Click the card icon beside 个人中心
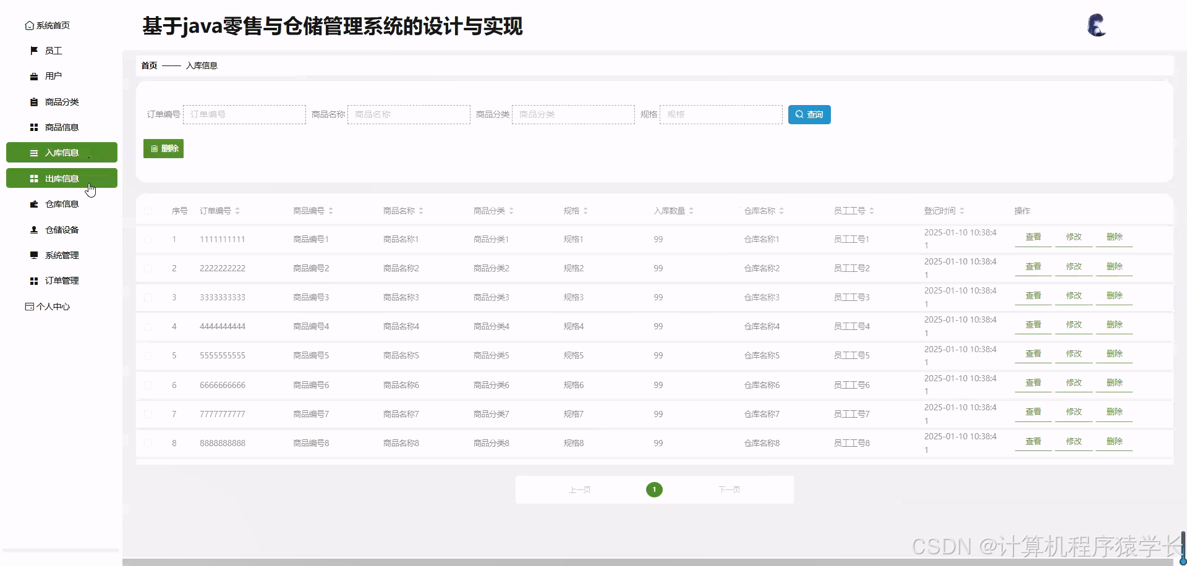The image size is (1187, 566). (x=29, y=306)
